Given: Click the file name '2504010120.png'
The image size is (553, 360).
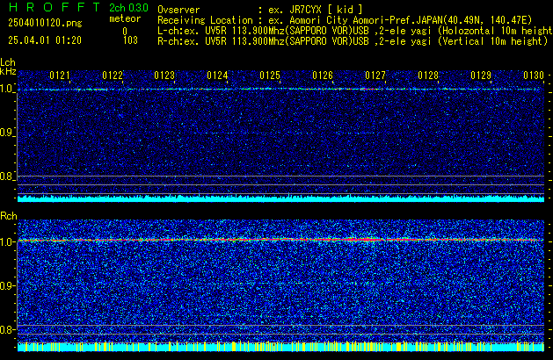Looking at the screenshot, I should (x=45, y=23).
